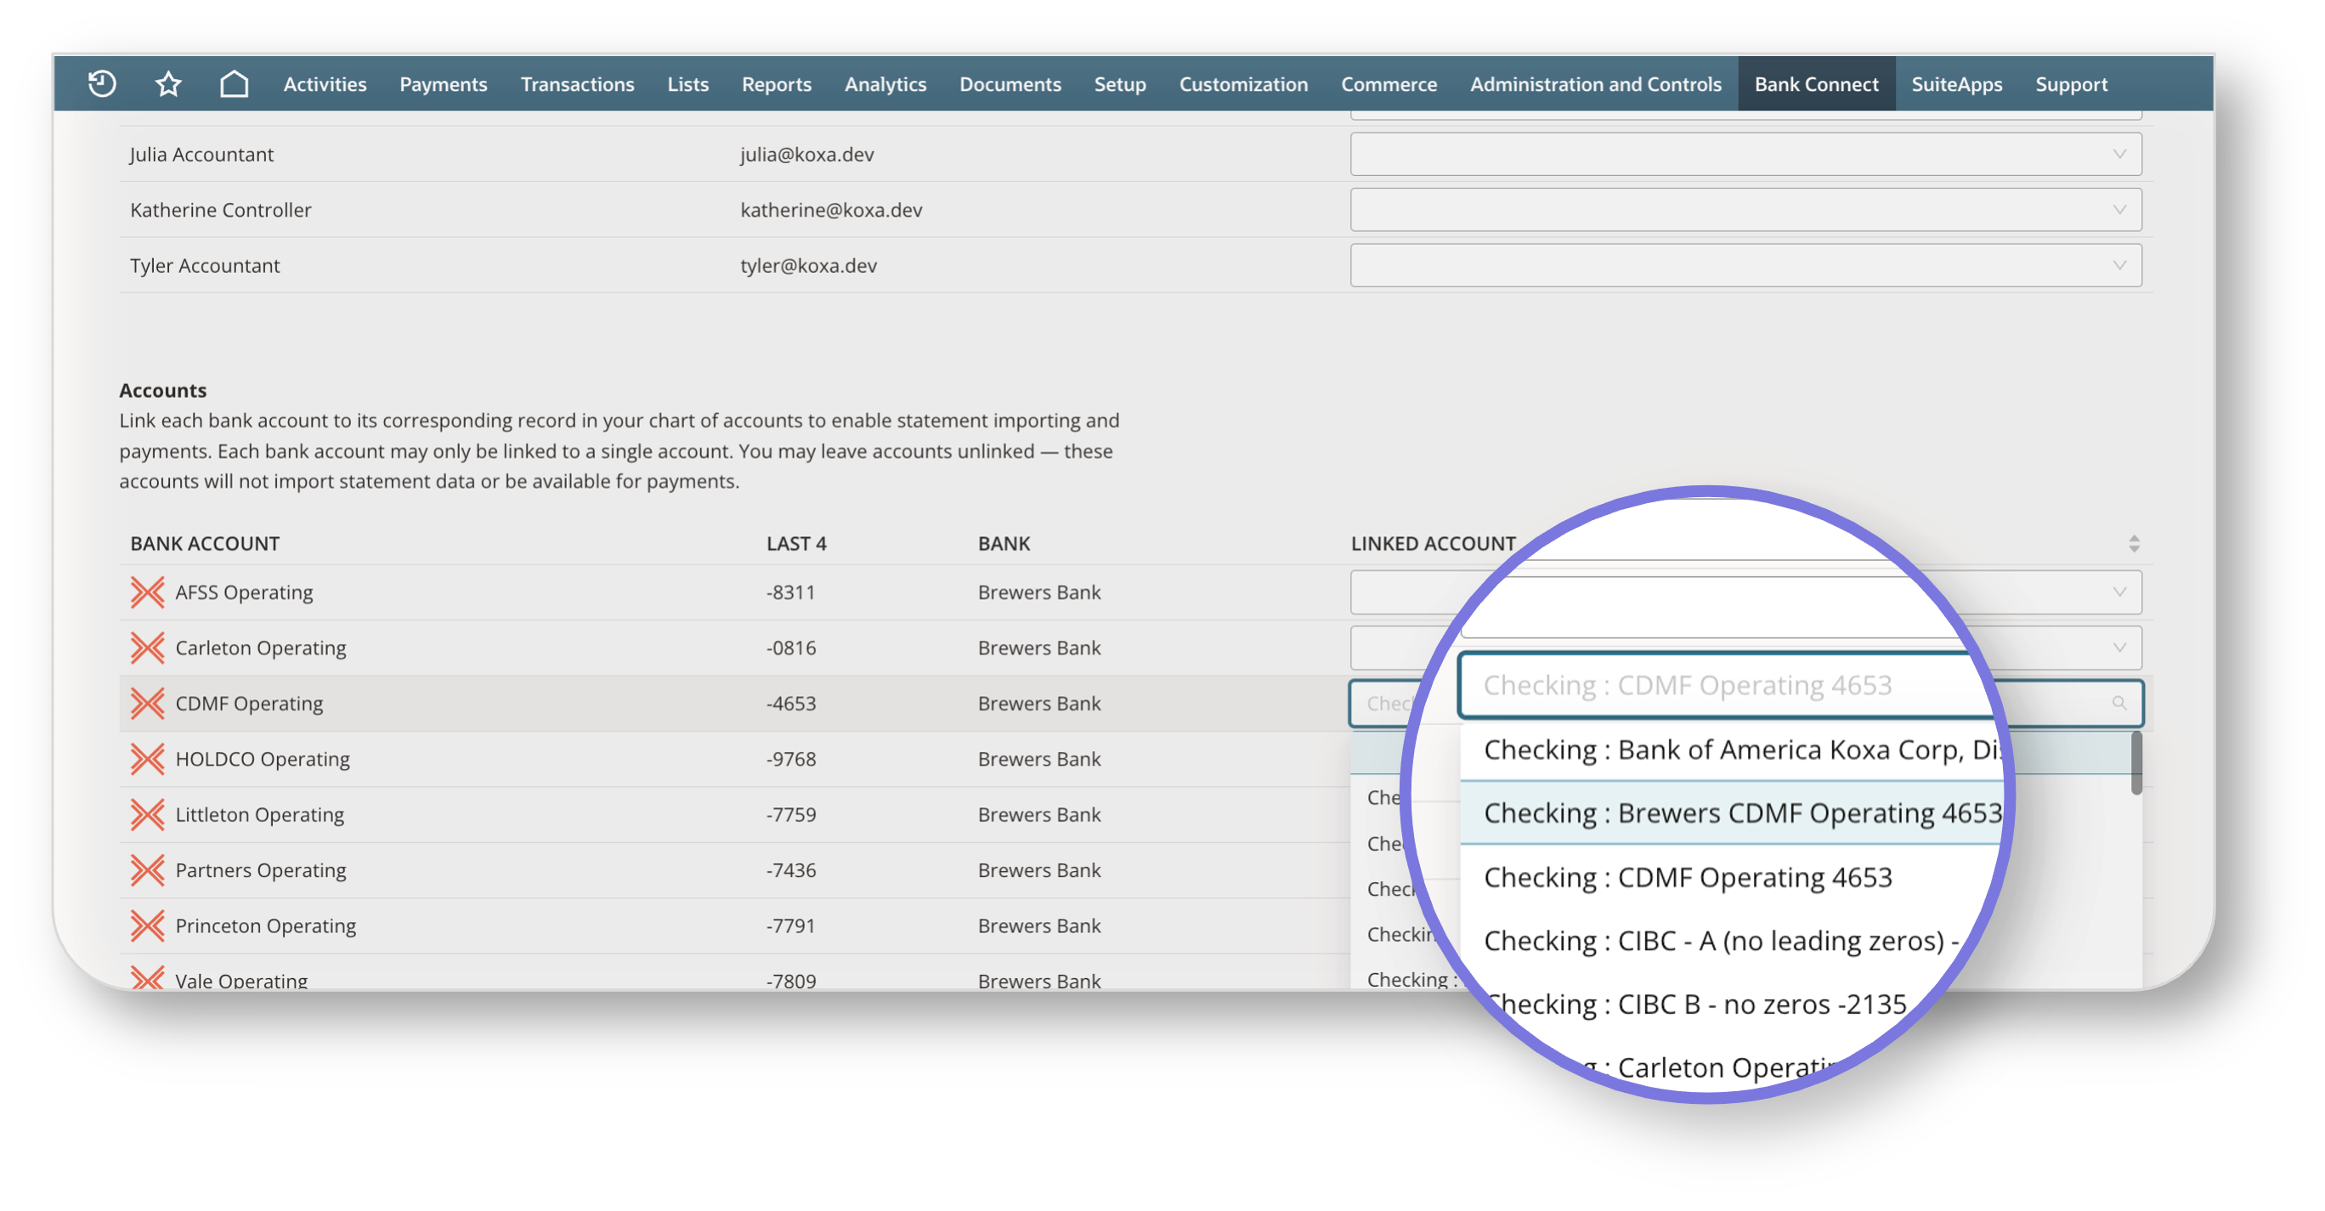Select the julia@koxa.dev email
2325x1211 pixels.
[x=807, y=155]
